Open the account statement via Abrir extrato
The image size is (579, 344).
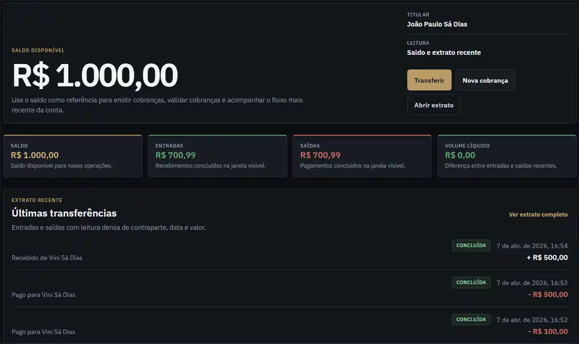click(x=434, y=105)
